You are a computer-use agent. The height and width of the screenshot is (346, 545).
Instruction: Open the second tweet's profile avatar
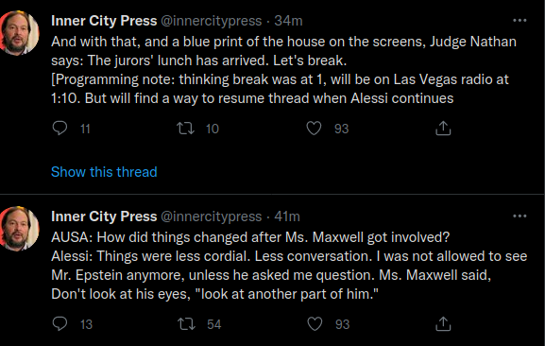click(19, 229)
